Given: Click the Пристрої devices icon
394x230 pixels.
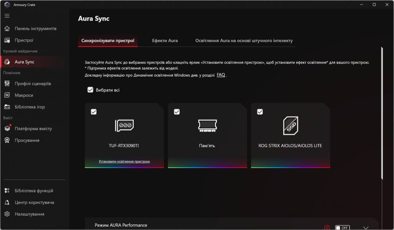Looking at the screenshot, I should point(7,40).
